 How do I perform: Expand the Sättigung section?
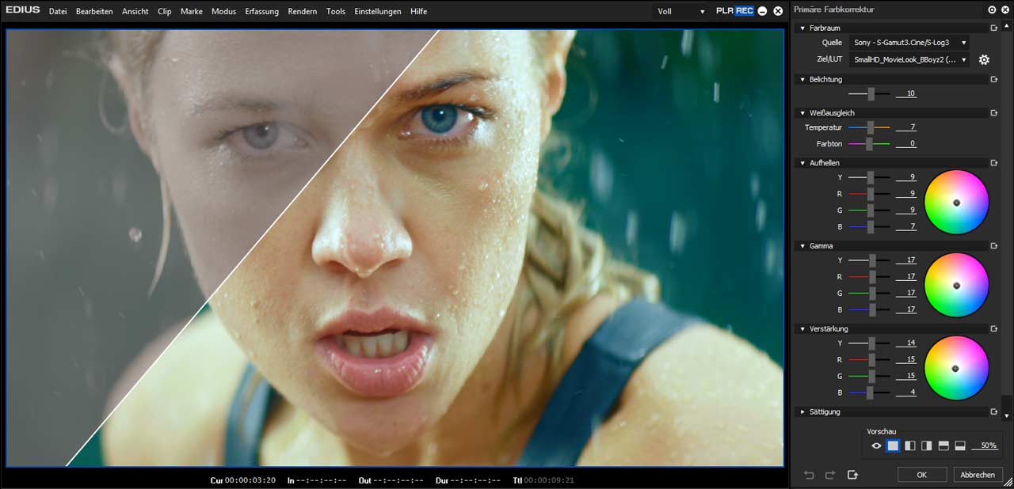click(x=824, y=412)
